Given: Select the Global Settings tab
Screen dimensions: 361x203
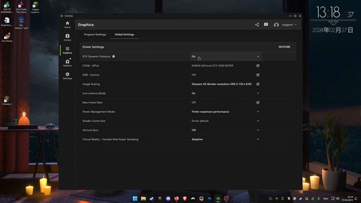Looking at the screenshot, I should coord(124,34).
